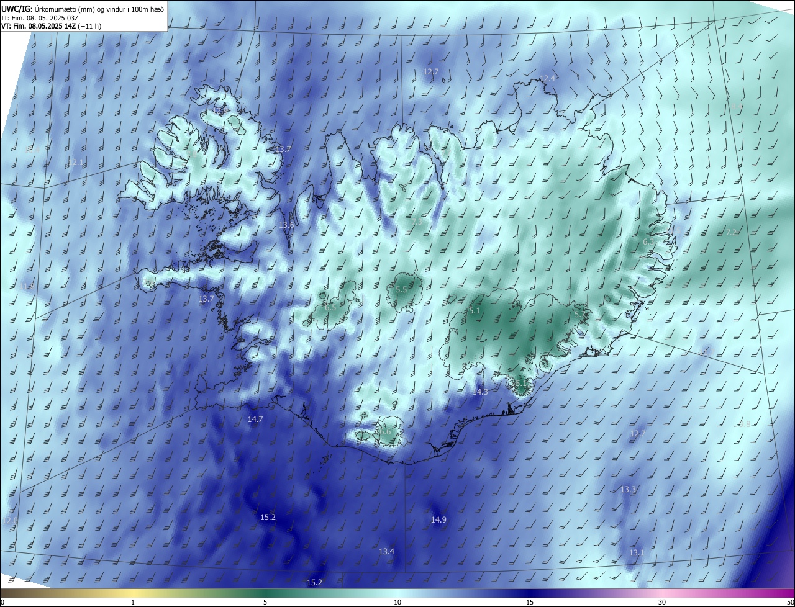The image size is (795, 607).
Task: Click the 7.3 value label on the map
Action: pyautogui.click(x=417, y=222)
